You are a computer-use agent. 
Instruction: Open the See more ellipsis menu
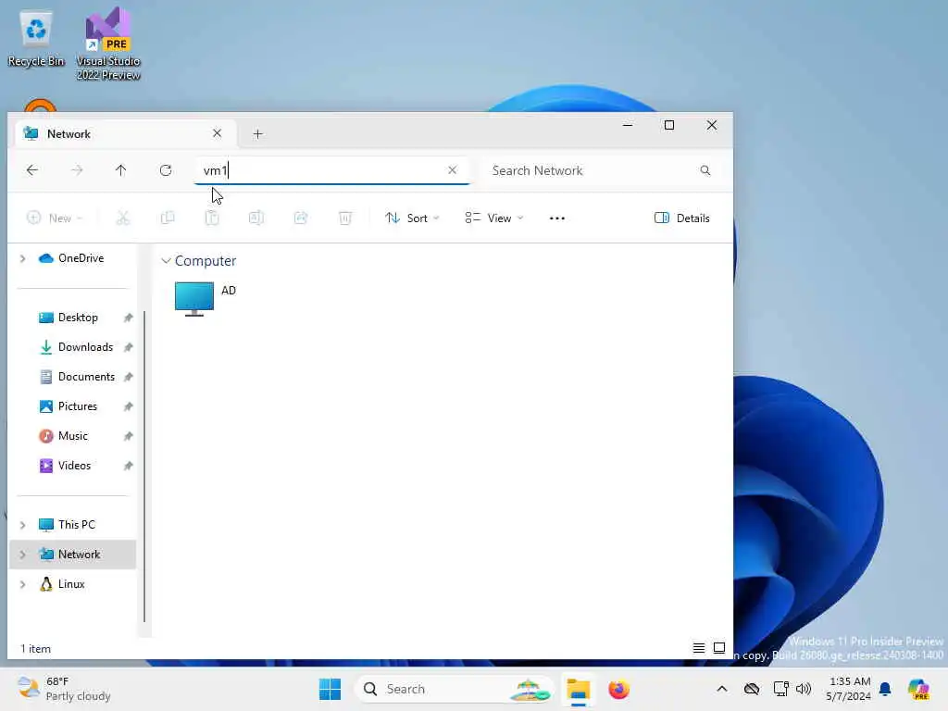click(x=556, y=218)
